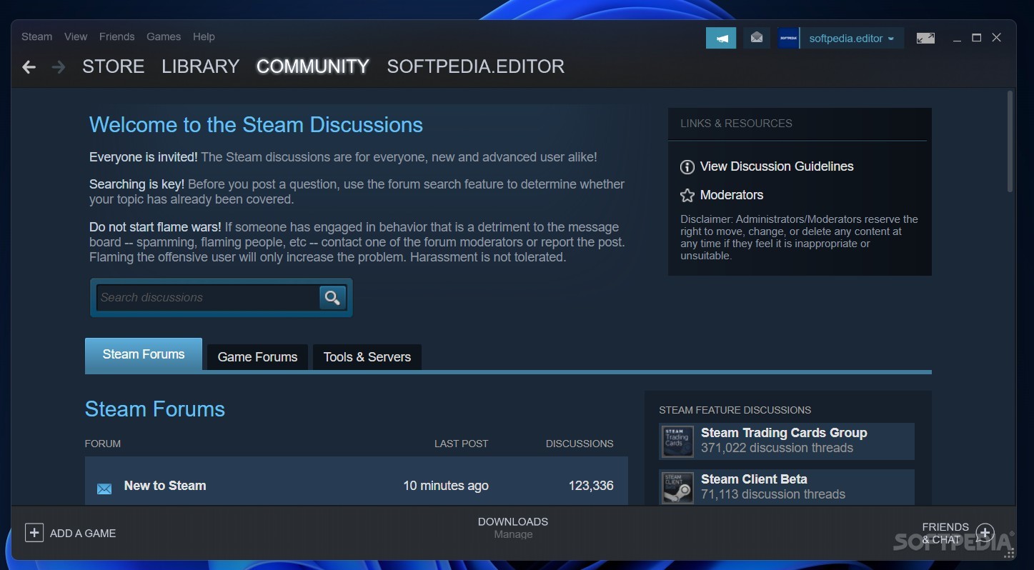Screen dimensions: 1034x570
Task: Switch to Big Picture mode icon
Action: tap(925, 39)
